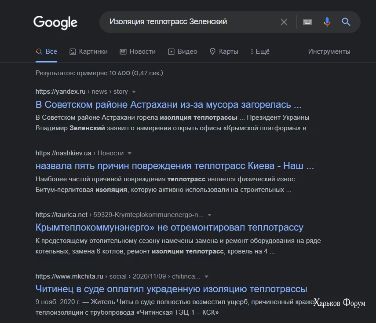
Task: Click snippet line котельных, замена 6 котлов
Action: point(155,251)
